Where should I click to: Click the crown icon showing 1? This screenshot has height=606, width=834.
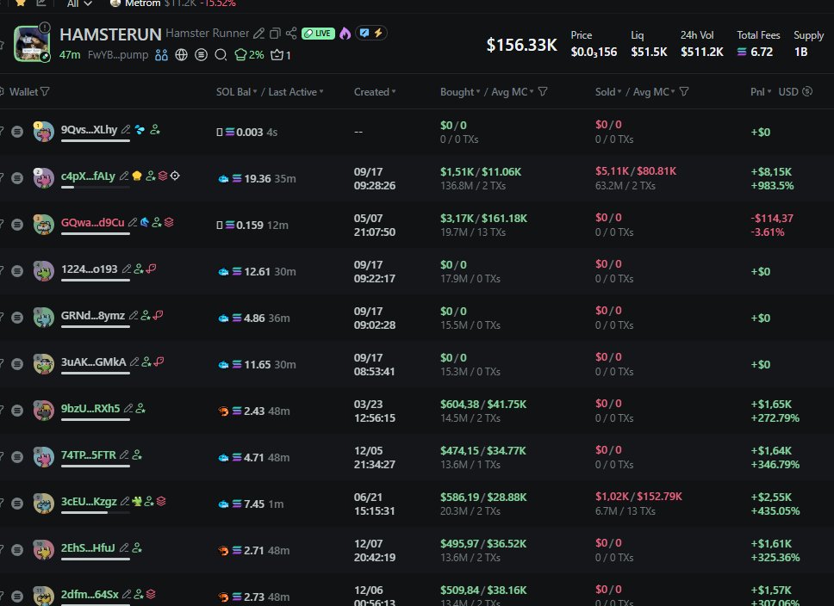[280, 55]
